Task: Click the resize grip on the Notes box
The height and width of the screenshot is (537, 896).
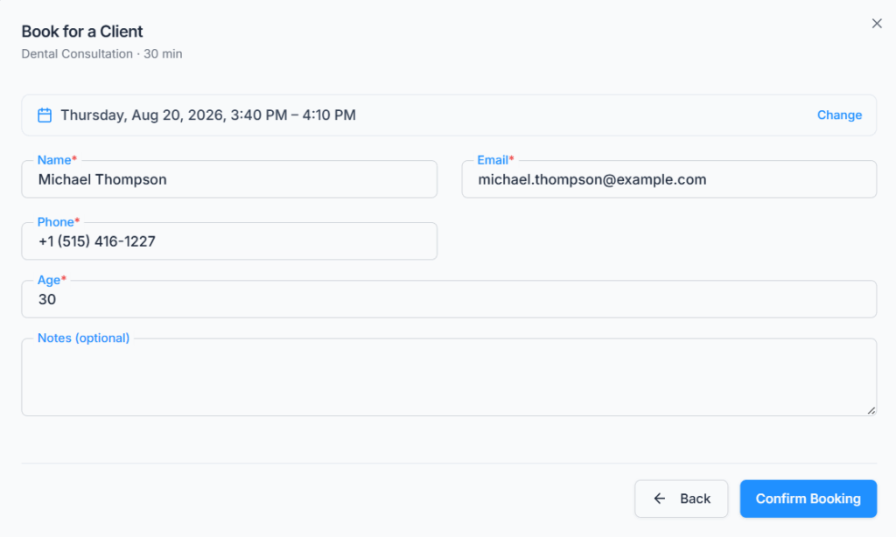Action: (x=871, y=409)
